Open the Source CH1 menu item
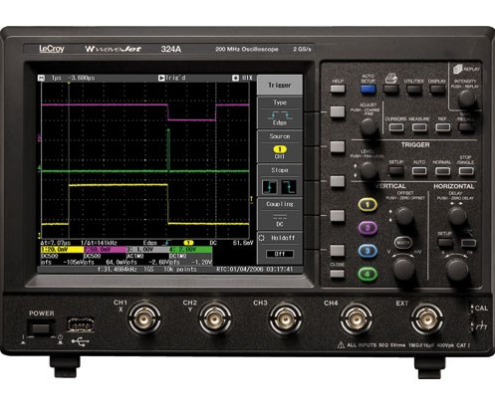Screen dimensions: 495x420 tap(280, 146)
